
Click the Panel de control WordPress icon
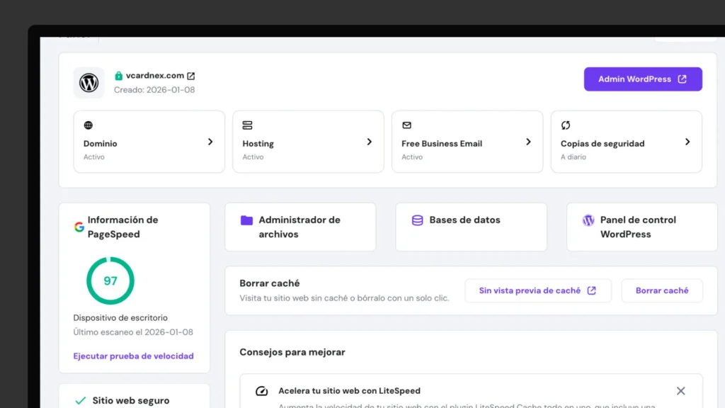tap(588, 220)
